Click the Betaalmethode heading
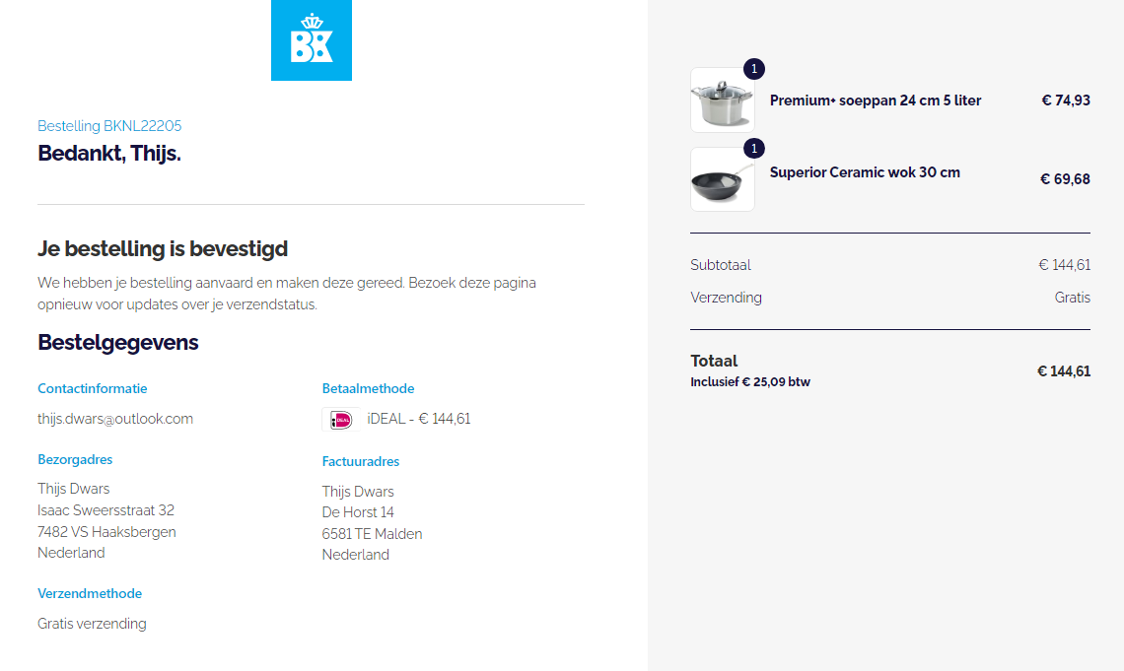This screenshot has height=671, width=1124. tap(368, 388)
